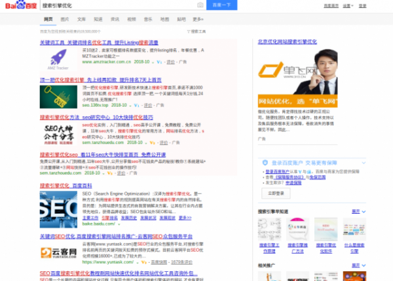393x281 pixels.
Task: Open the 更多» tab menu
Action: click(198, 19)
